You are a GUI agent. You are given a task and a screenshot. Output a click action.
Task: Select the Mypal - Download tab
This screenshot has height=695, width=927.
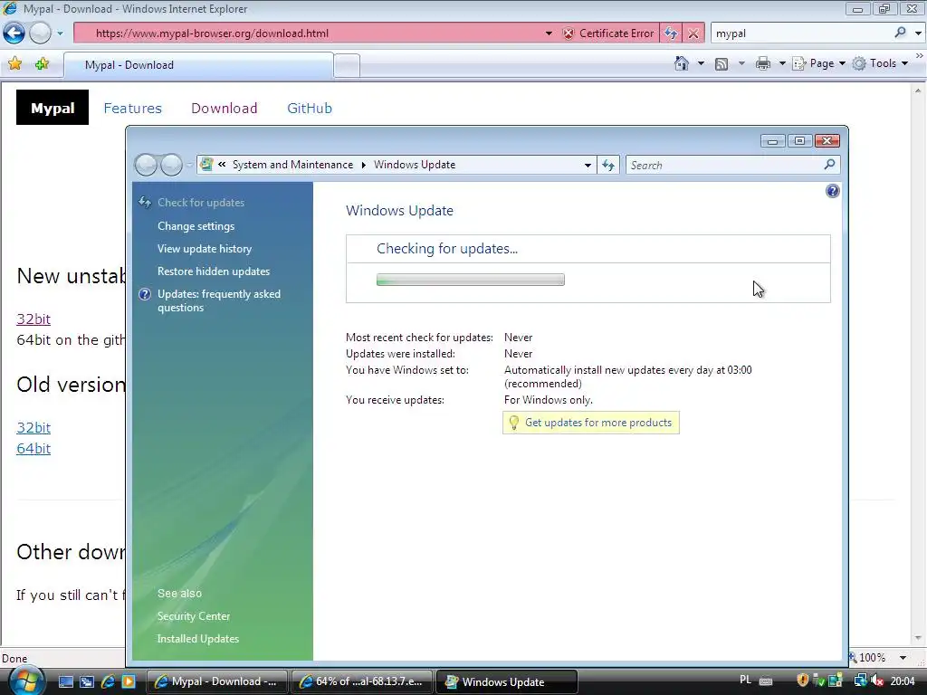198,65
